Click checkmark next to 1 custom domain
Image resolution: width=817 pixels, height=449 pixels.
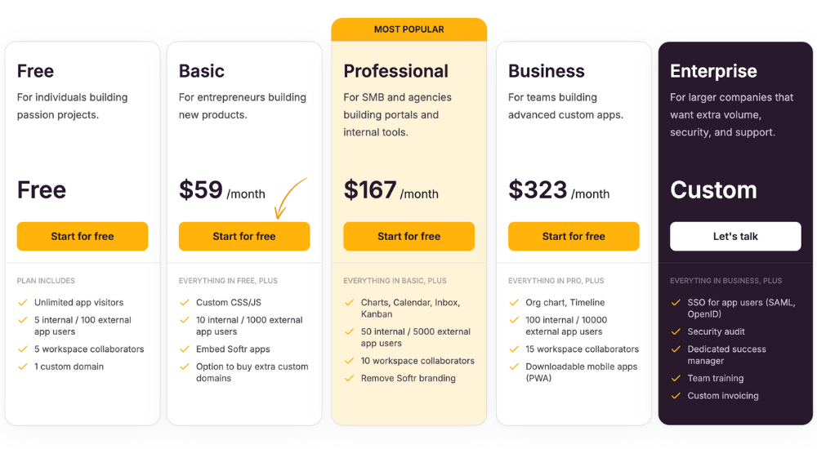tap(22, 367)
